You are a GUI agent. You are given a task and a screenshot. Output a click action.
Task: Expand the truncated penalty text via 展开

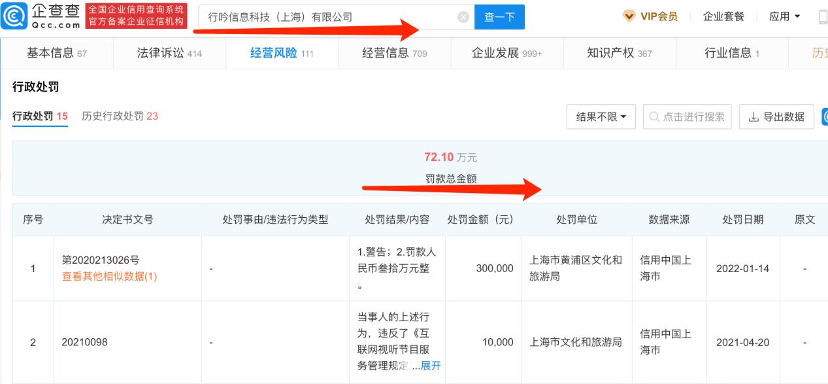431,366
